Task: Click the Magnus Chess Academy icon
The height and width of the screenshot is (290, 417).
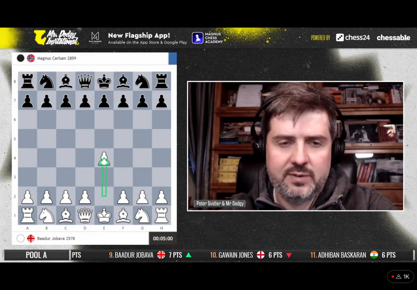Action: (x=198, y=38)
